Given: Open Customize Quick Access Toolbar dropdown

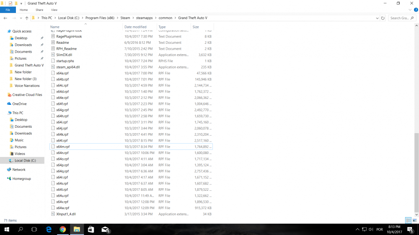Looking at the screenshot, I should 21,3.
